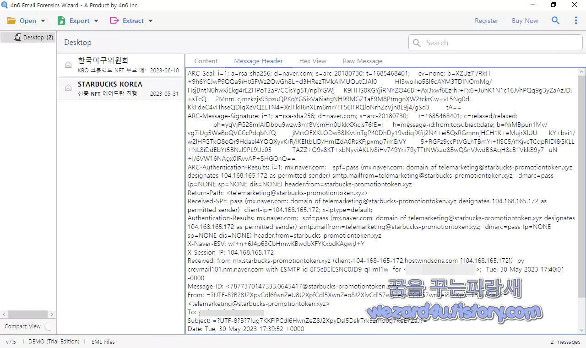Click the Open toolbar button label
The width and height of the screenshot is (586, 348).
(28, 21)
